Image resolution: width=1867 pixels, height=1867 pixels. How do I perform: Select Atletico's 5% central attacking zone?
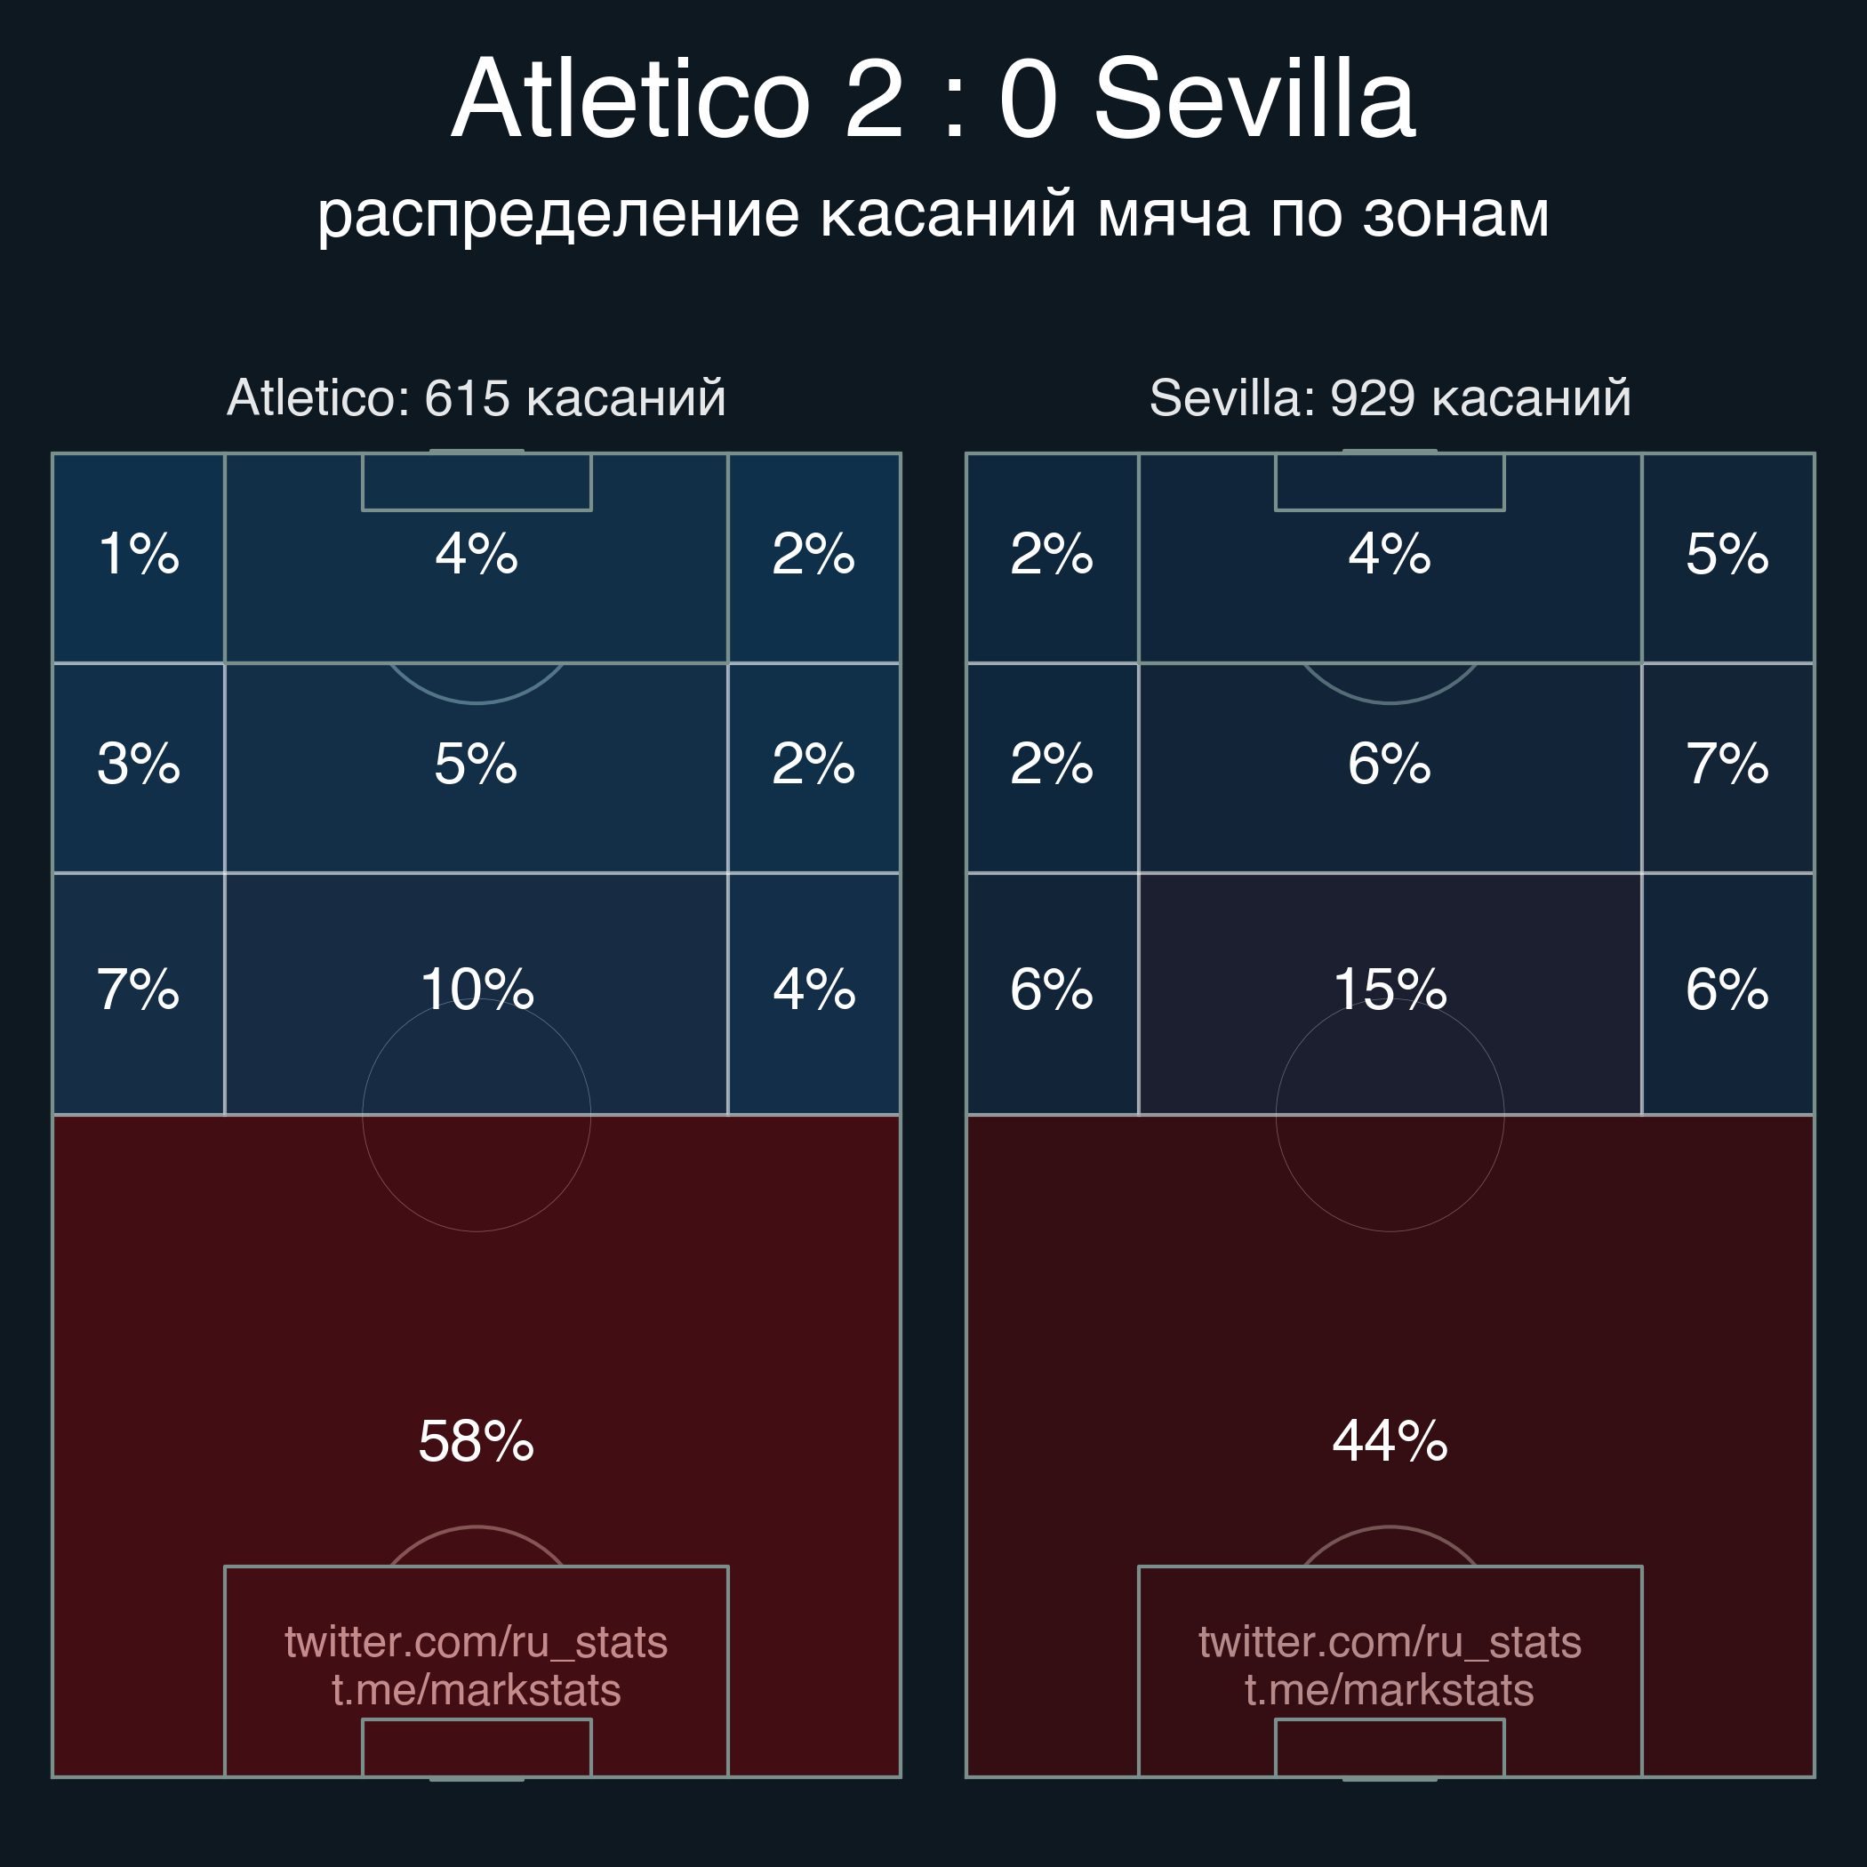[x=477, y=767]
